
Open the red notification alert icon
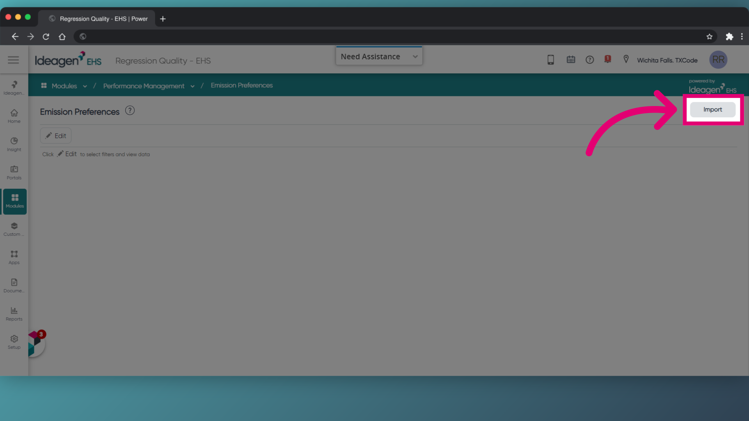tap(607, 59)
